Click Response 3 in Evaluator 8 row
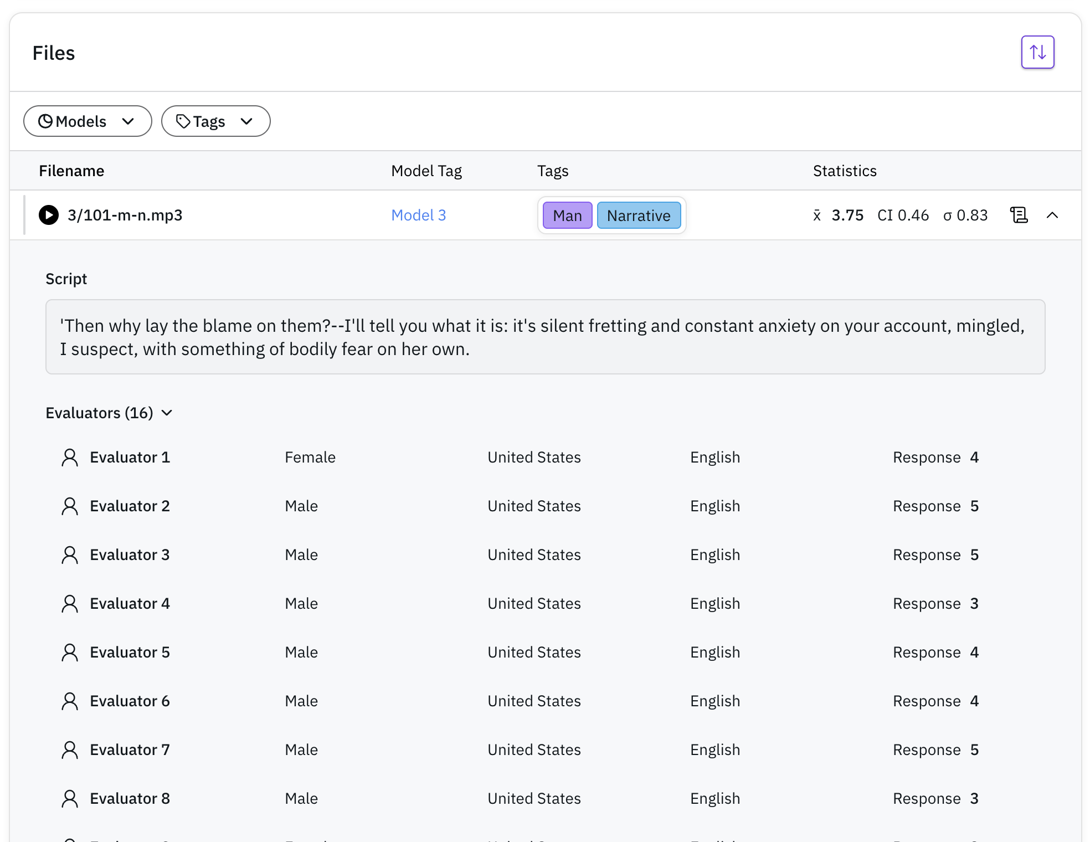1090x842 pixels. click(935, 798)
